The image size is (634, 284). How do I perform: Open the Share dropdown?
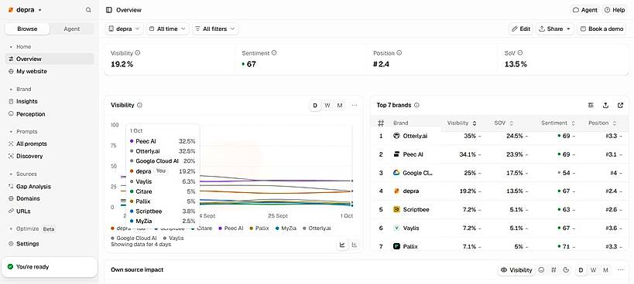[555, 29]
